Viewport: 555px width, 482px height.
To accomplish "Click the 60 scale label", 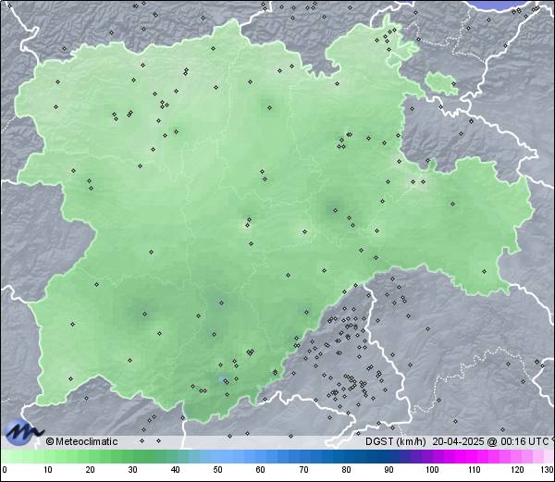I will (x=261, y=470).
